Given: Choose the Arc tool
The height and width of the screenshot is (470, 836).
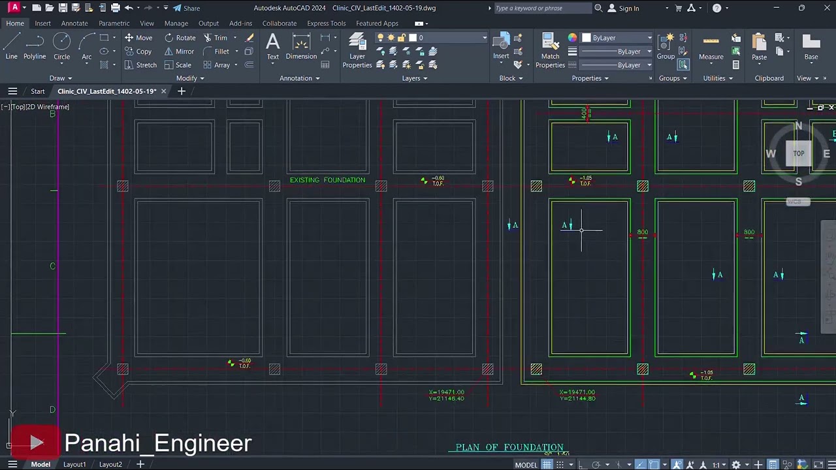Looking at the screenshot, I should click(x=86, y=47).
